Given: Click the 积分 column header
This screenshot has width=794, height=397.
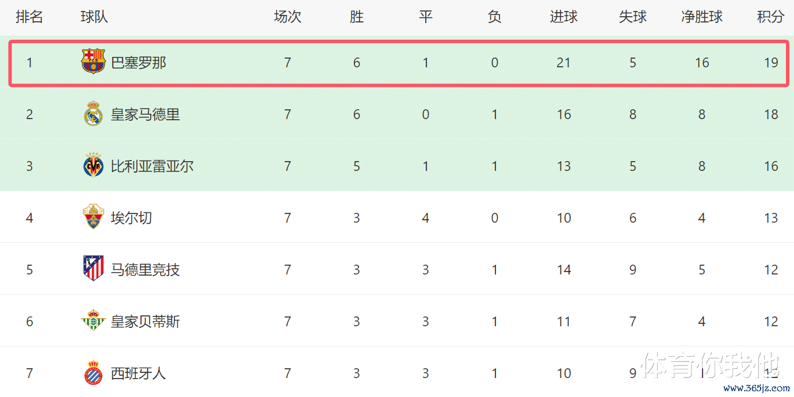Looking at the screenshot, I should pyautogui.click(x=770, y=17).
